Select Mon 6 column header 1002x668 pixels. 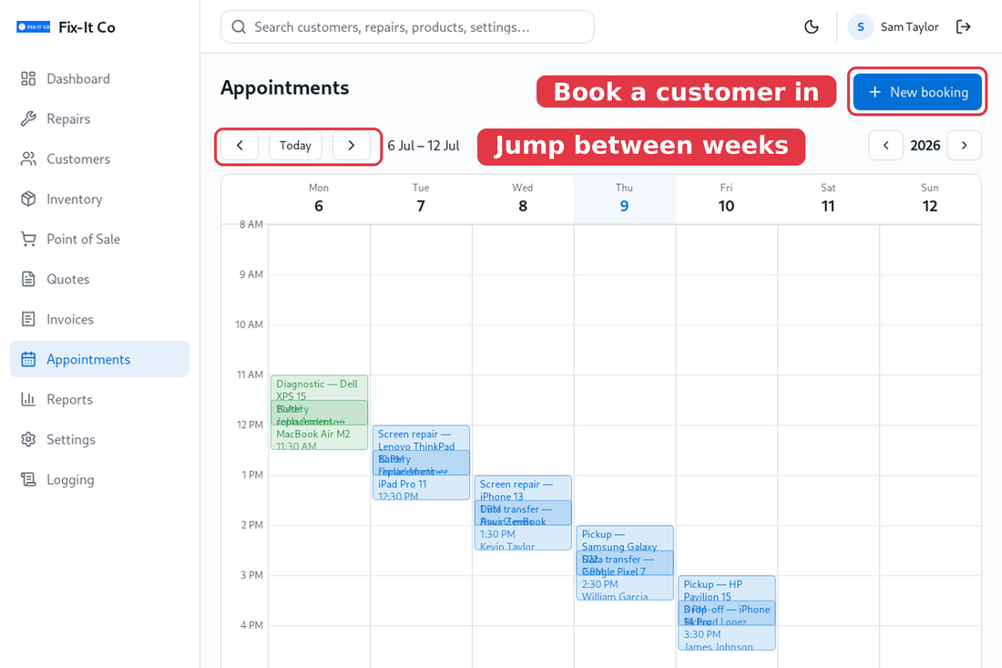[x=319, y=199]
